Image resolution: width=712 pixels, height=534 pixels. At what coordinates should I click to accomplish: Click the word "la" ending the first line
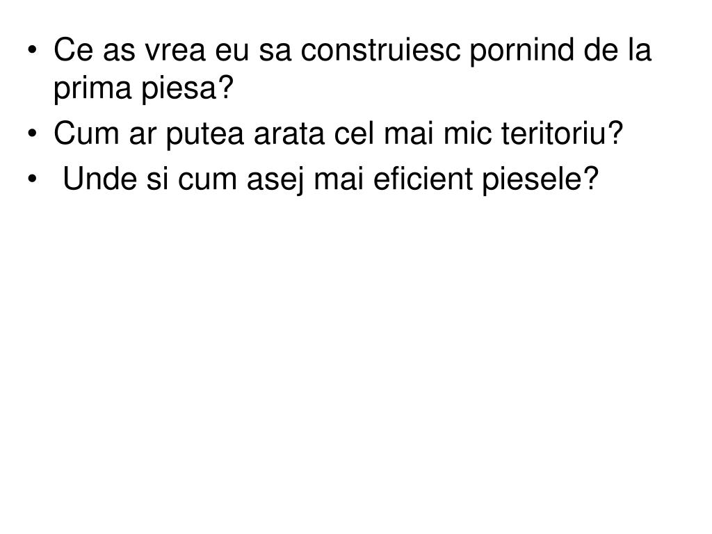(x=640, y=51)
